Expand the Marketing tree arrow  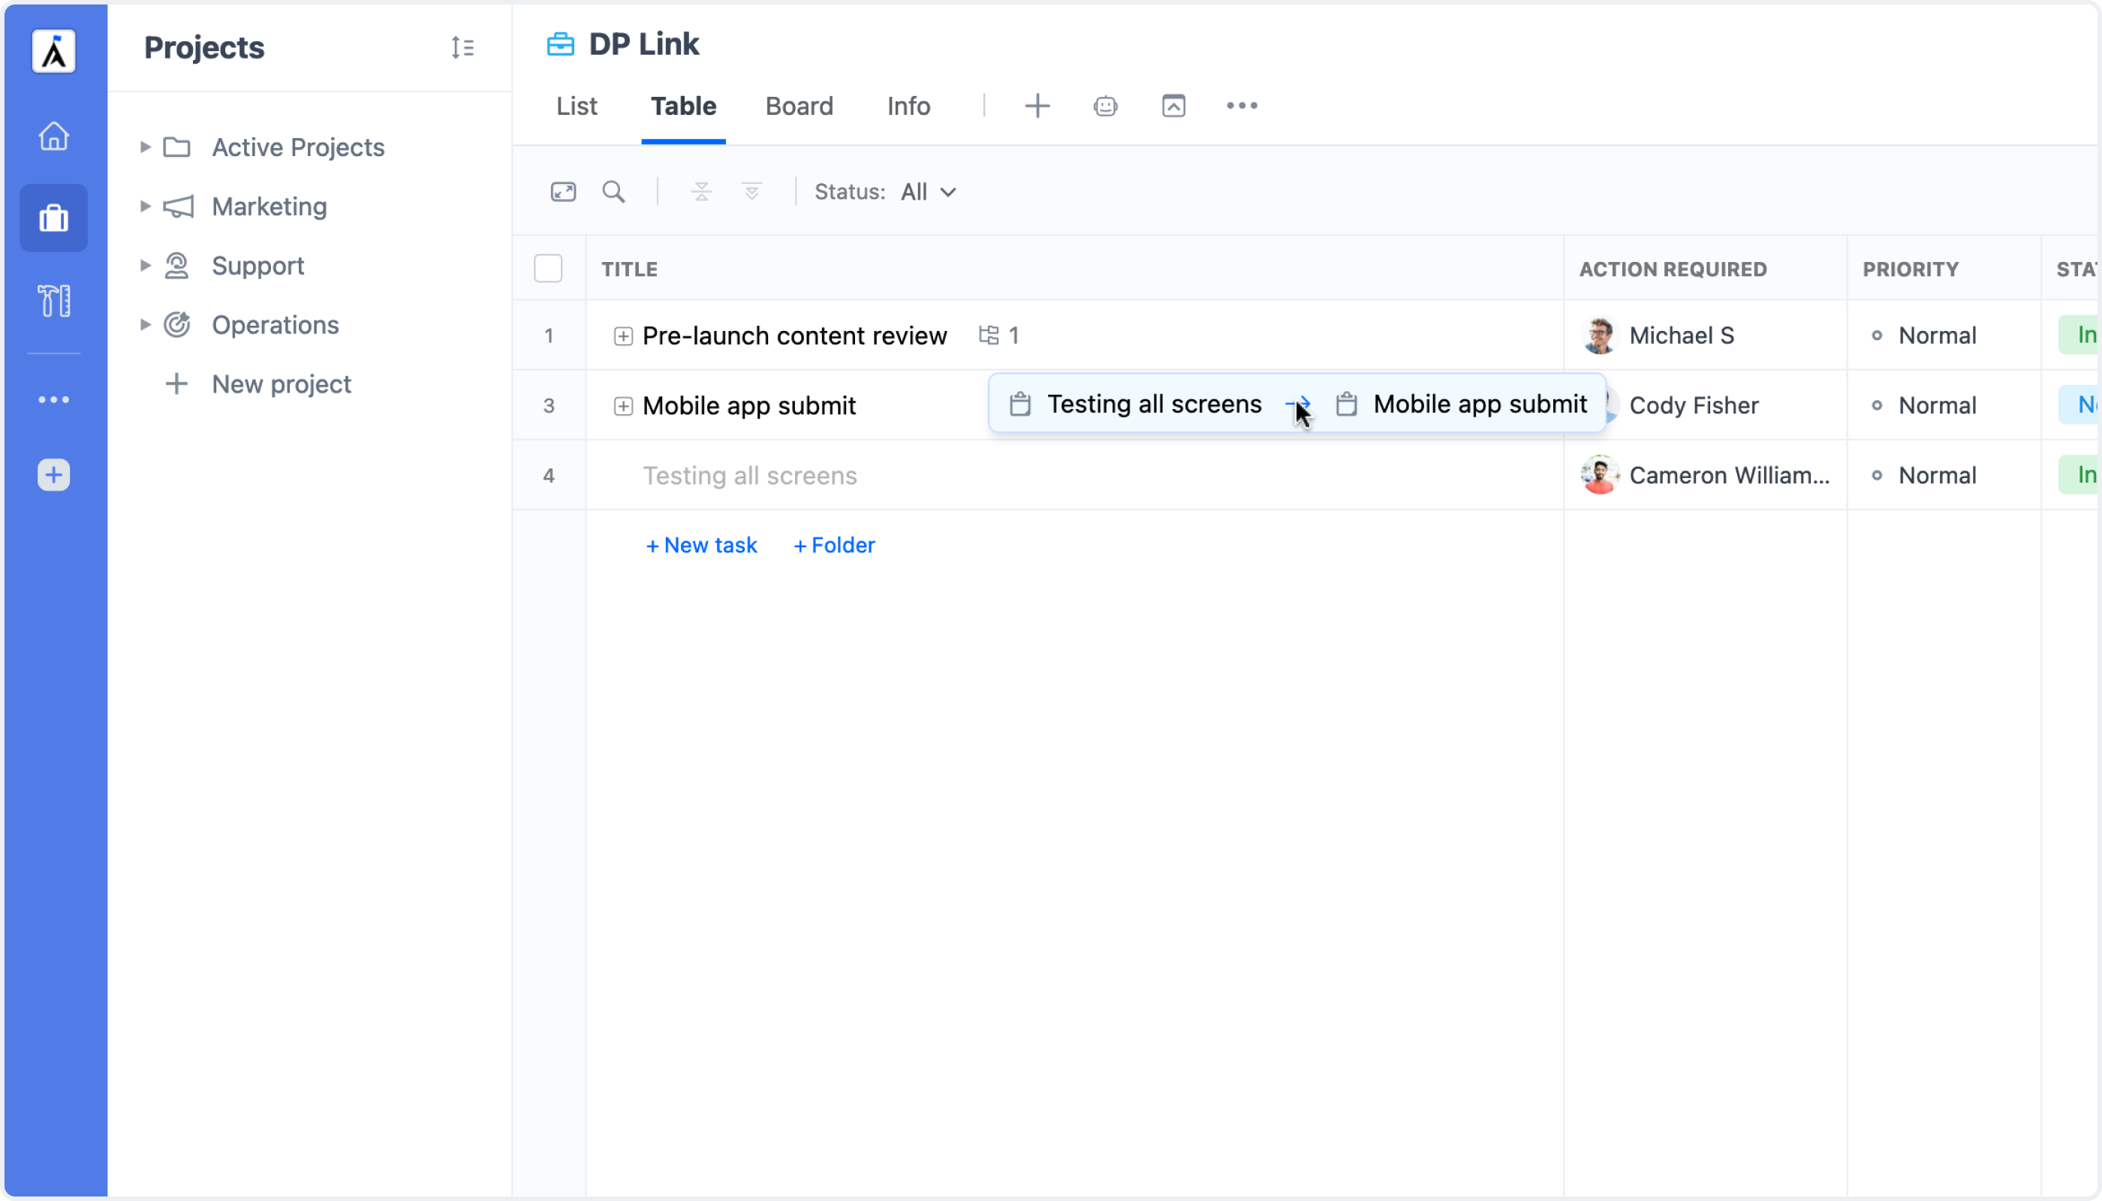(x=145, y=206)
